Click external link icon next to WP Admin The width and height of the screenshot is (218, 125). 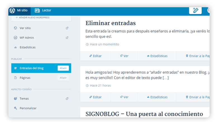pos(67,38)
